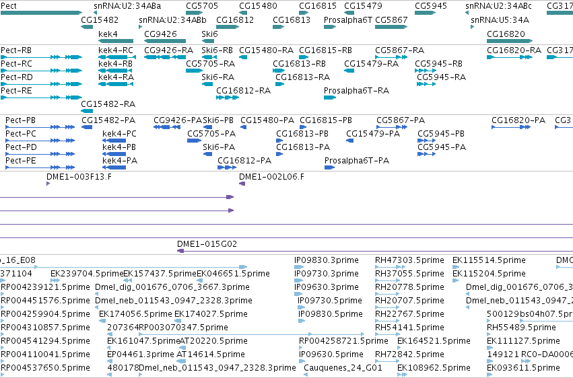The image size is (573, 378).
Task: Click the DME1-002L06.F BAC end label
Action: (x=271, y=177)
